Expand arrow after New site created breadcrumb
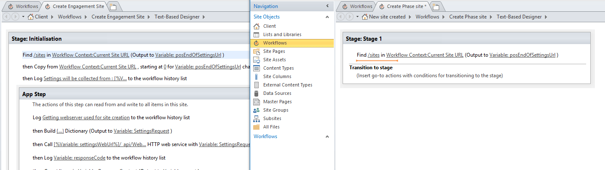The image size is (605, 170). tap(410, 17)
